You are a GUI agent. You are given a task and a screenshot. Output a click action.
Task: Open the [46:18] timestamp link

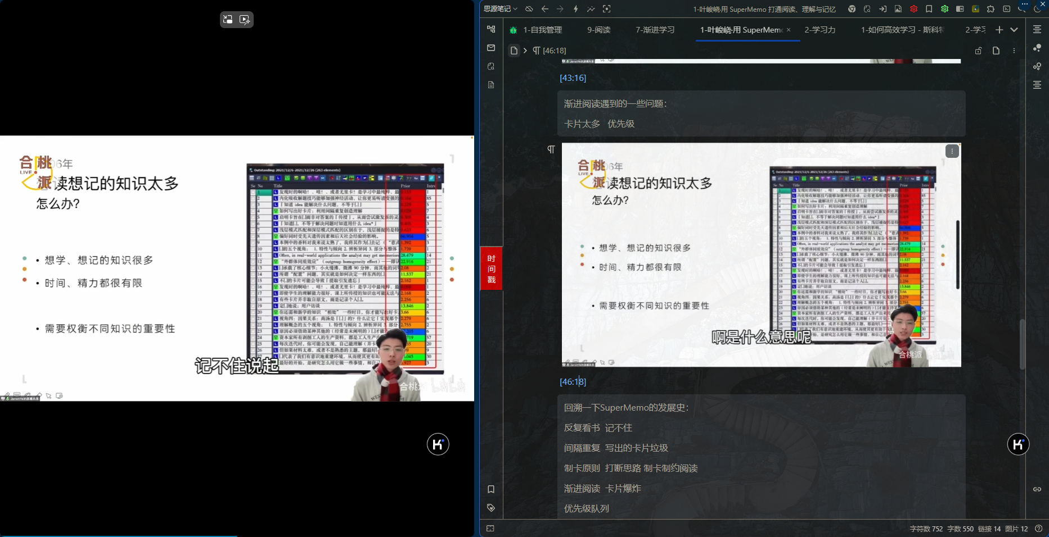[x=573, y=382]
